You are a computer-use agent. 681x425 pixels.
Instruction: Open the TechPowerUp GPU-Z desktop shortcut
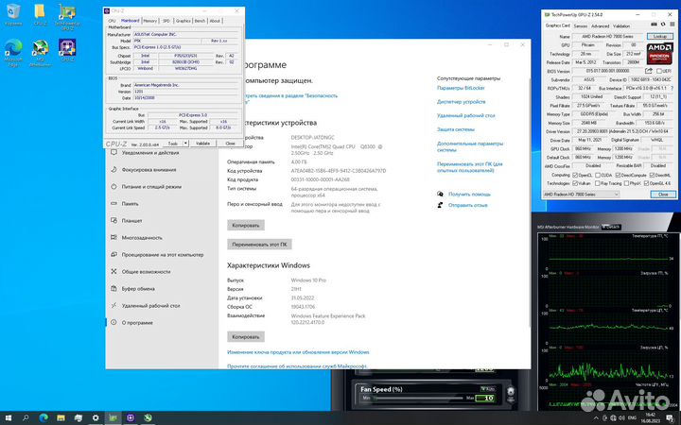point(67,17)
